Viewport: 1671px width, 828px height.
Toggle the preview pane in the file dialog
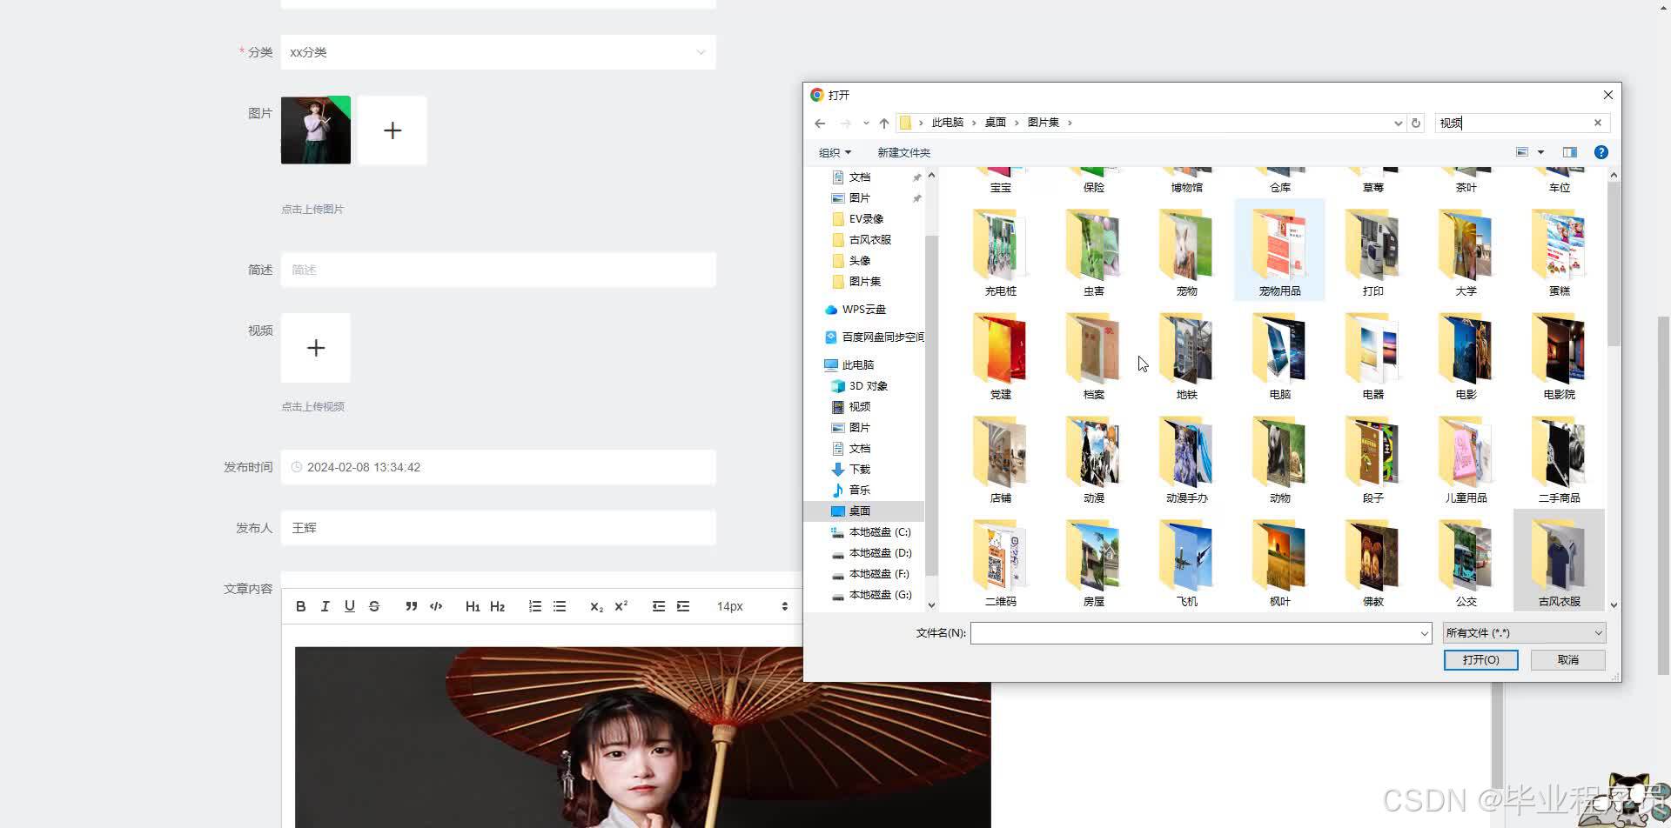(x=1570, y=151)
